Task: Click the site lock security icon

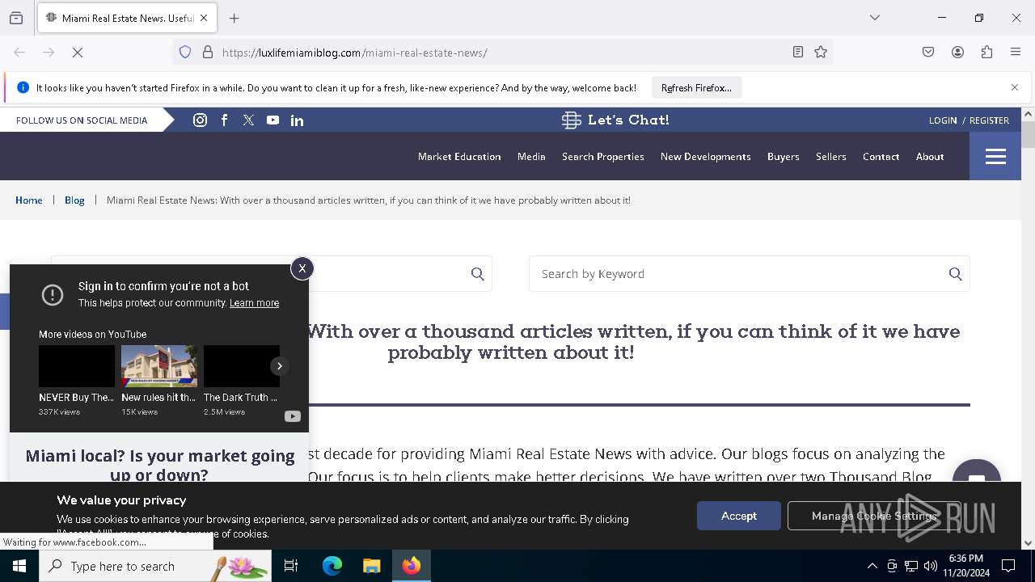Action: [208, 53]
